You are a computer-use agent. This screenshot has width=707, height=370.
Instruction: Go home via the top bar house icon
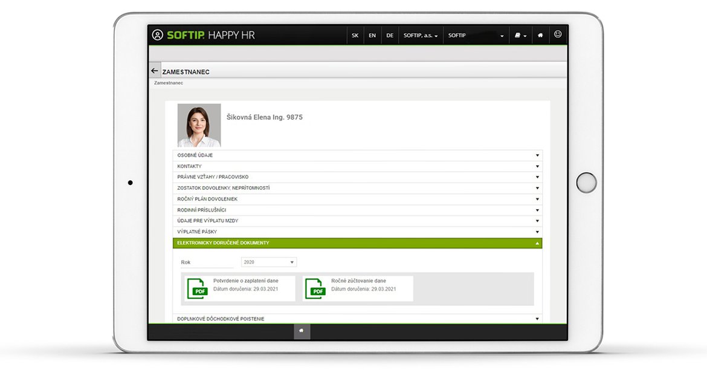(540, 35)
